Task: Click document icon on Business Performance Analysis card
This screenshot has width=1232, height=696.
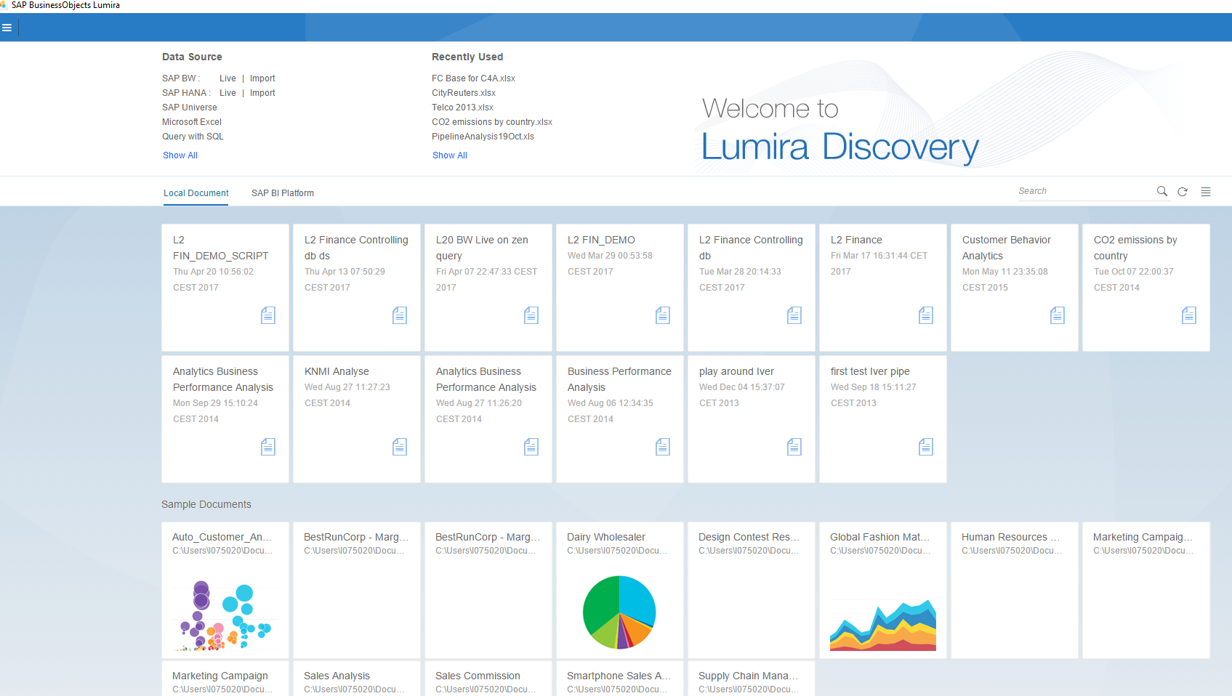Action: click(x=663, y=447)
